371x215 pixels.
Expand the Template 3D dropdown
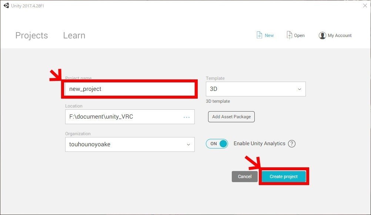[x=256, y=89]
